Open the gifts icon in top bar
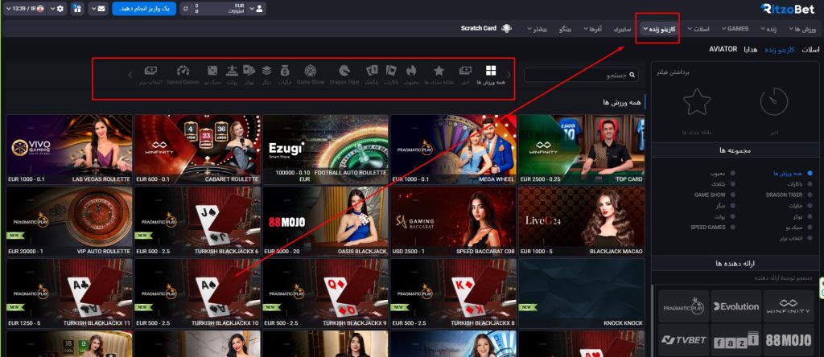824x357 pixels. (x=77, y=8)
